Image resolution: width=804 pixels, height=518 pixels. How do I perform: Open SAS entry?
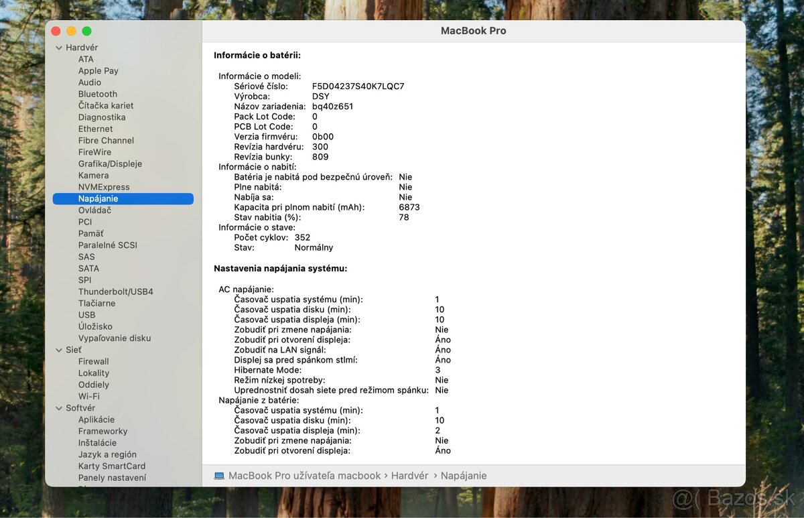86,257
